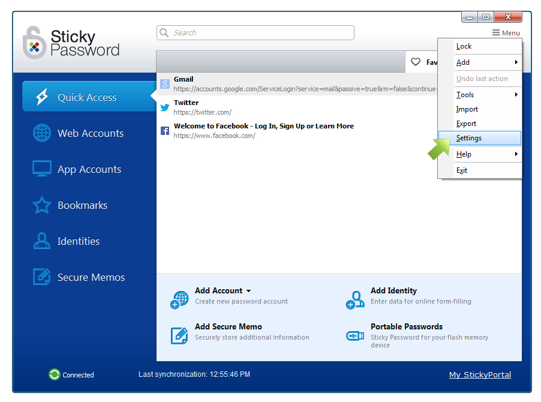Click the magnifier icon in search box
Screen dimensions: 541x402
click(164, 32)
